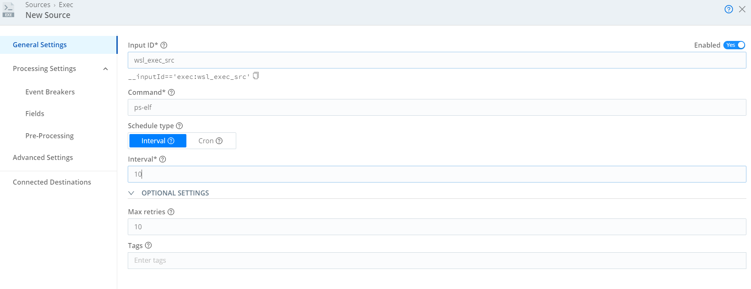Collapse the Processing Settings section

pyautogui.click(x=106, y=69)
